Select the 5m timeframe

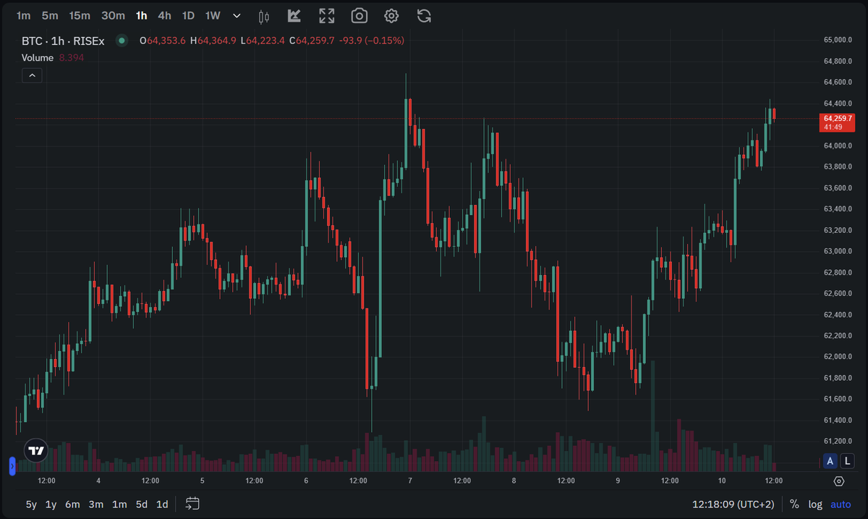coord(50,15)
